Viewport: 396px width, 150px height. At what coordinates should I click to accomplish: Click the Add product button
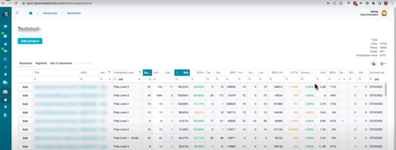pyautogui.click(x=30, y=41)
